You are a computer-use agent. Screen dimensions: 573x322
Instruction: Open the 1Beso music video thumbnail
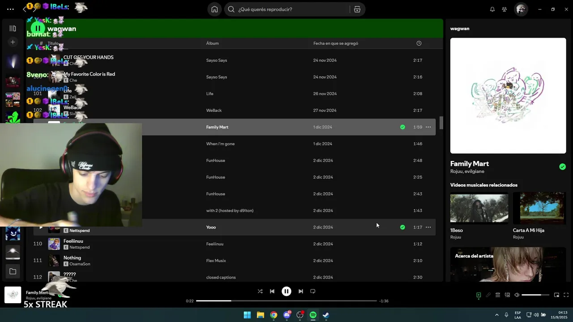tap(479, 208)
